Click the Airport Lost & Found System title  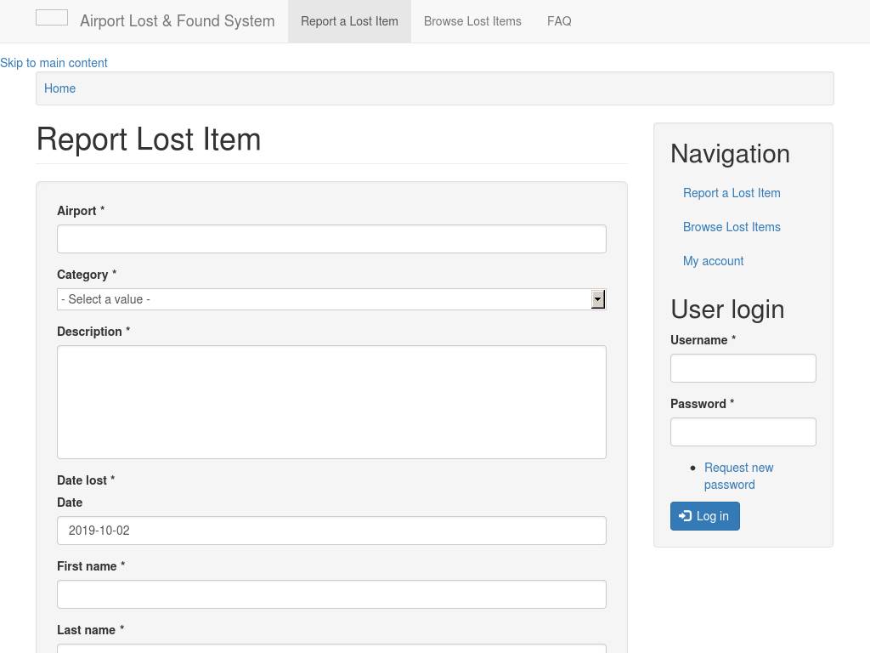177,21
